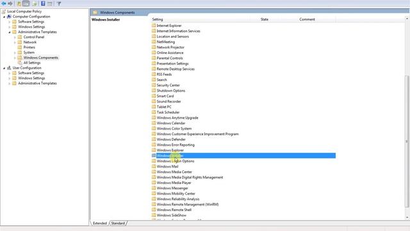Screen dimensions: 410x231
Task: Select Windows Components in the tree
Action: (x=41, y=58)
